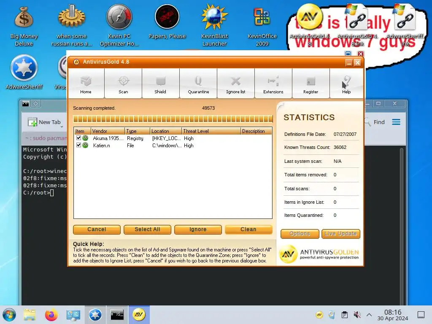
Task: Click the terminal window scrollbar
Action: pos(402,226)
